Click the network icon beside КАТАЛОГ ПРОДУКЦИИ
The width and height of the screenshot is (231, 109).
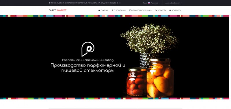[x=130, y=10]
